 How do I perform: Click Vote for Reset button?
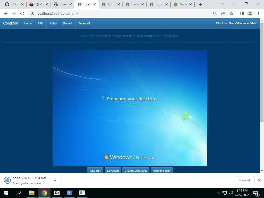162,170
